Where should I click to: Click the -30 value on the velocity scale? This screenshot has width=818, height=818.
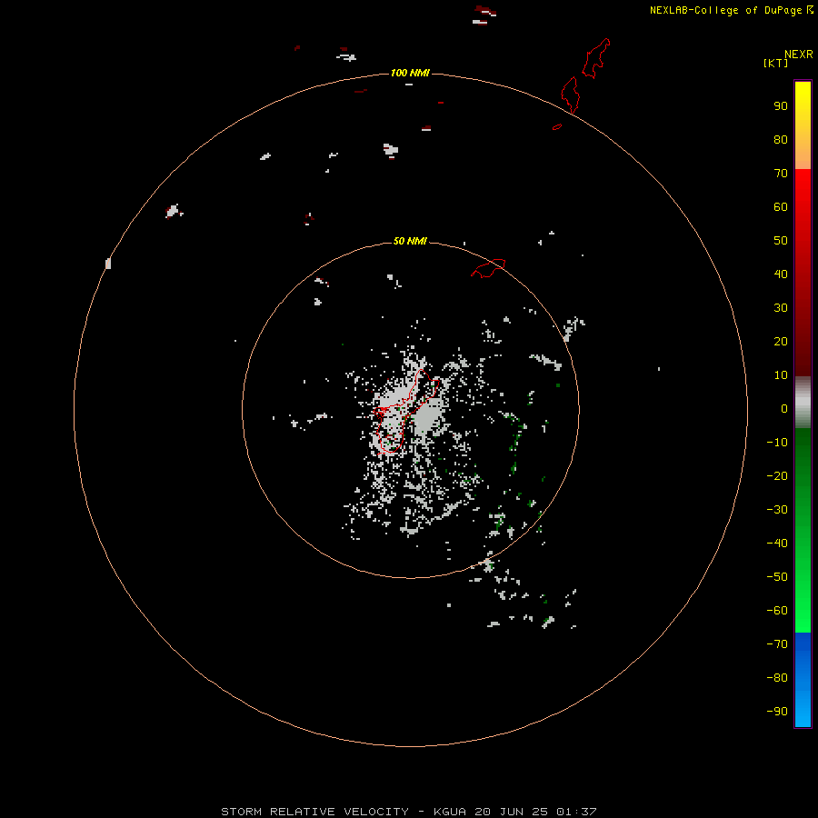click(777, 510)
